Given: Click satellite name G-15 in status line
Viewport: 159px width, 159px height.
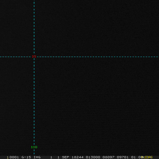Looking at the screenshot, I should pyautogui.click(x=26, y=157).
